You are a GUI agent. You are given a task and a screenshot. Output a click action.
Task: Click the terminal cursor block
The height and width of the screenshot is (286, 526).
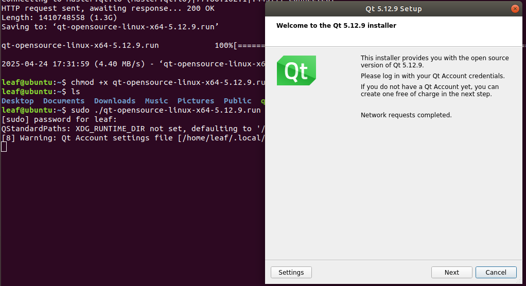[x=4, y=147]
